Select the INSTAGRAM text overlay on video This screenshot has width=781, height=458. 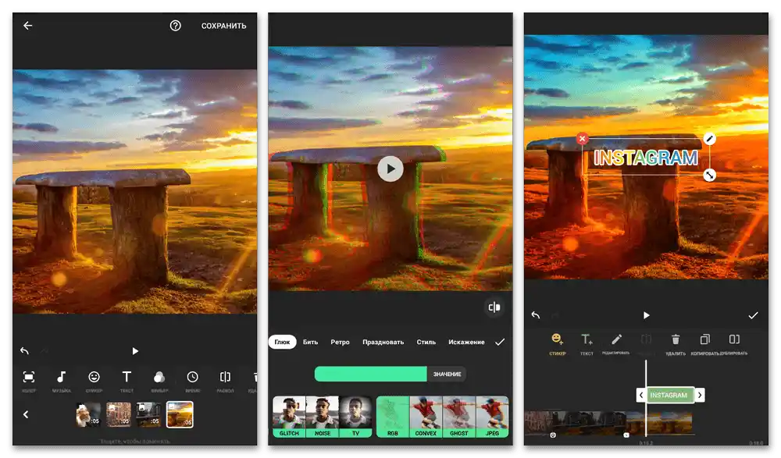click(x=646, y=158)
